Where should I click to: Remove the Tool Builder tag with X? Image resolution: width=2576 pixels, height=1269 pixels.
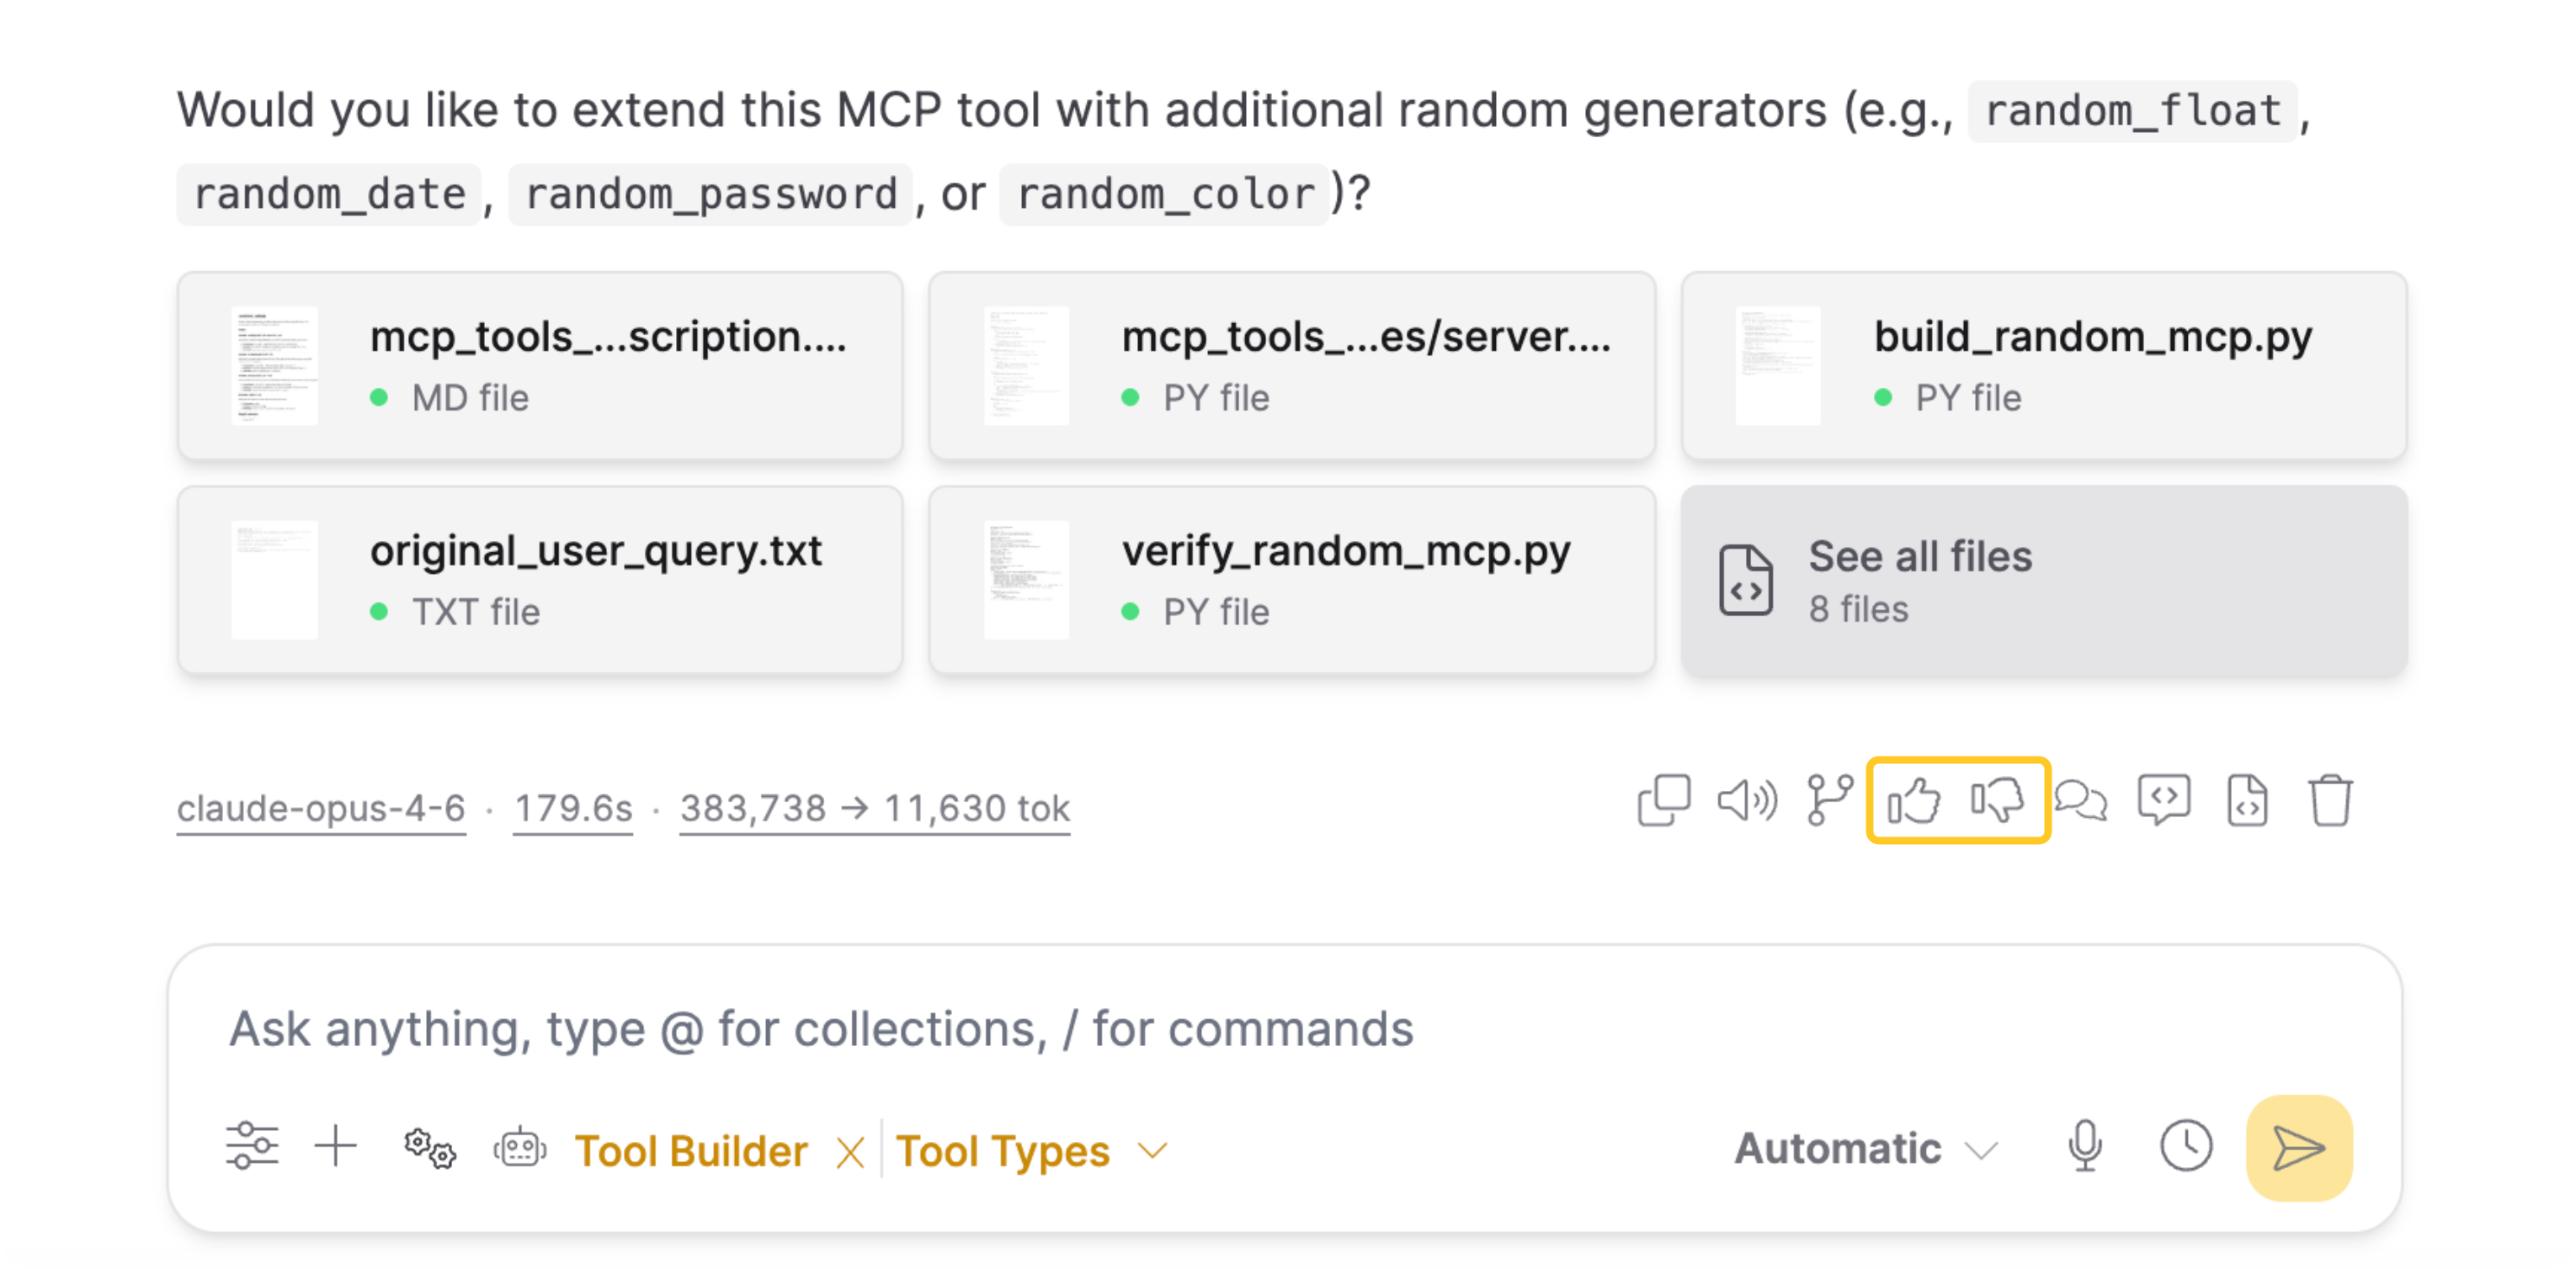tap(850, 1152)
